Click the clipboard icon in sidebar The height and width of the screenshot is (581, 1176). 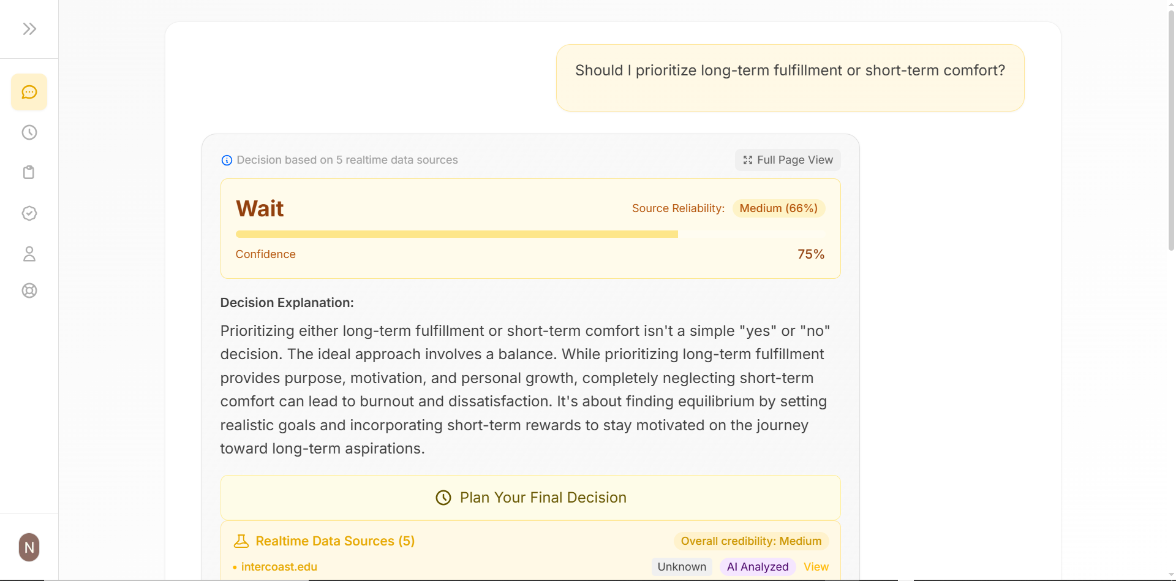pos(29,172)
